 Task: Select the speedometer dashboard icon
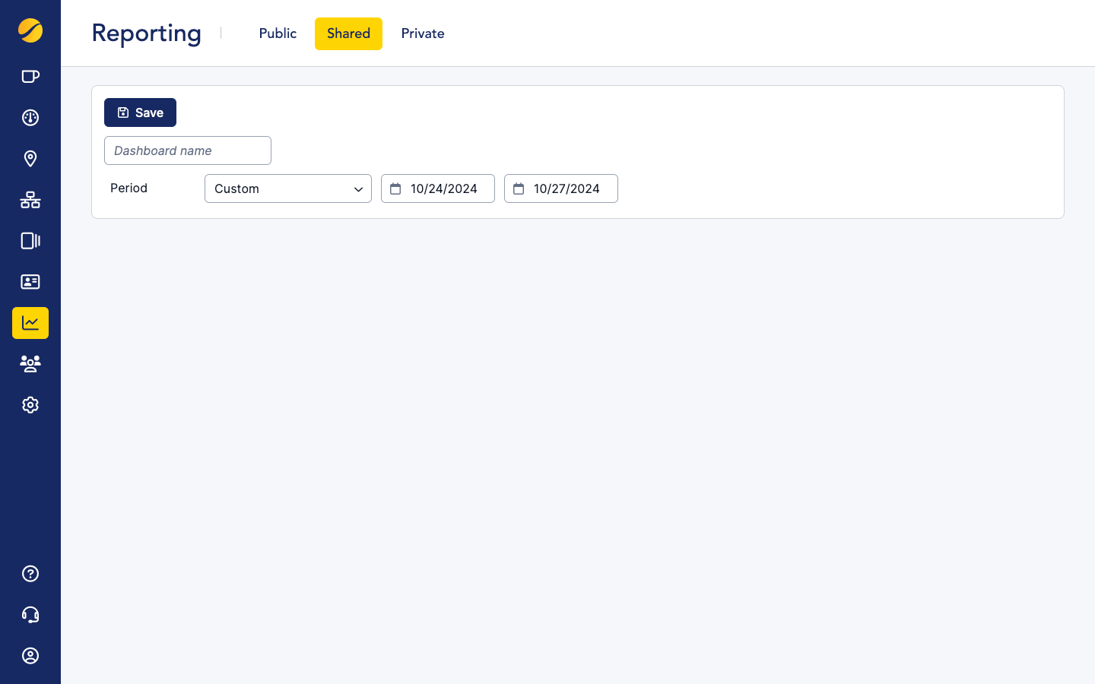pyautogui.click(x=30, y=118)
